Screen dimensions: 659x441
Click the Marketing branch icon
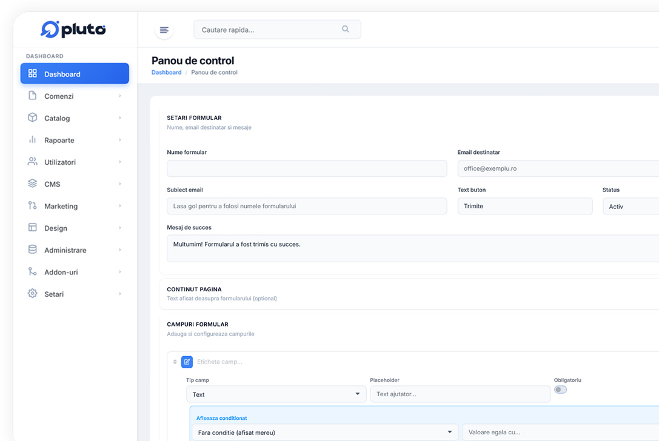pyautogui.click(x=32, y=205)
